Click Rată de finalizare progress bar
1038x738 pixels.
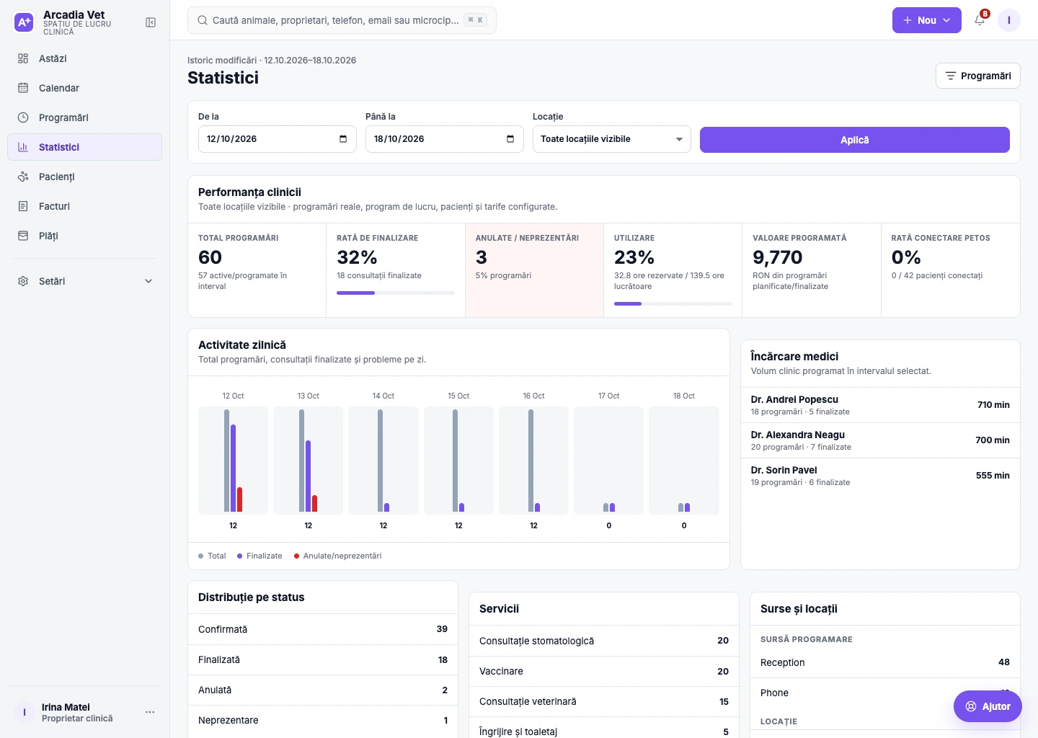point(396,293)
